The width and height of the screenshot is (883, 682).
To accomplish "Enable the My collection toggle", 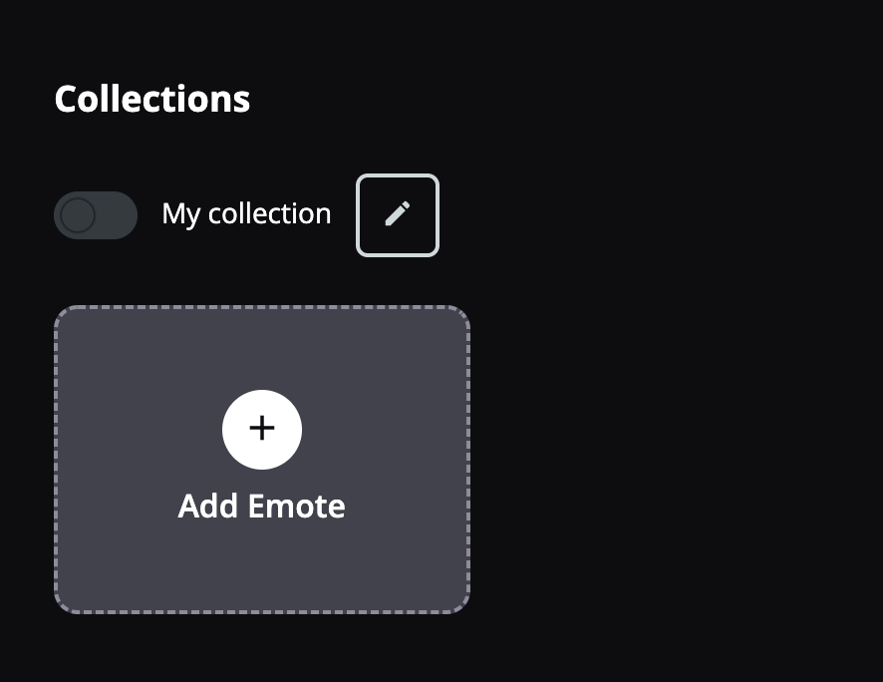I will tap(96, 215).
